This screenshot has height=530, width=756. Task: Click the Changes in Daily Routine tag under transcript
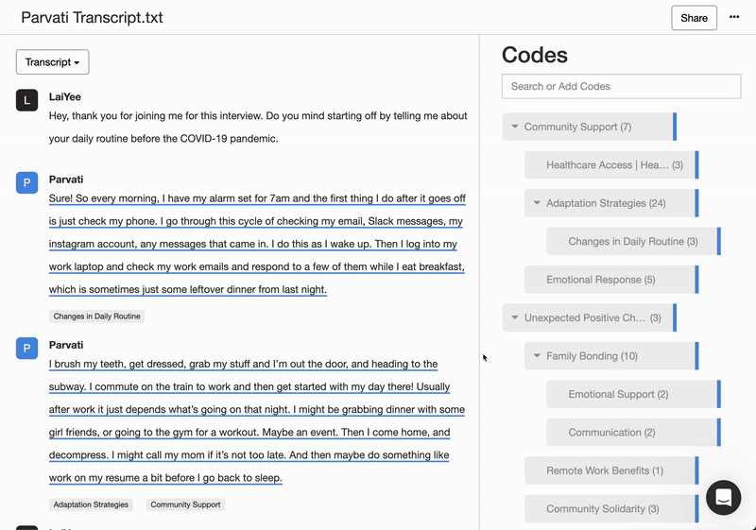click(97, 316)
